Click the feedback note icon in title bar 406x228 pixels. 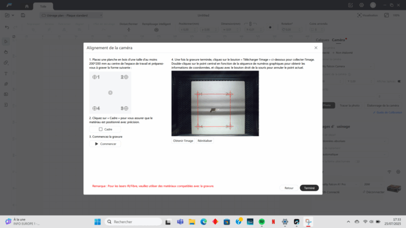[350, 5]
